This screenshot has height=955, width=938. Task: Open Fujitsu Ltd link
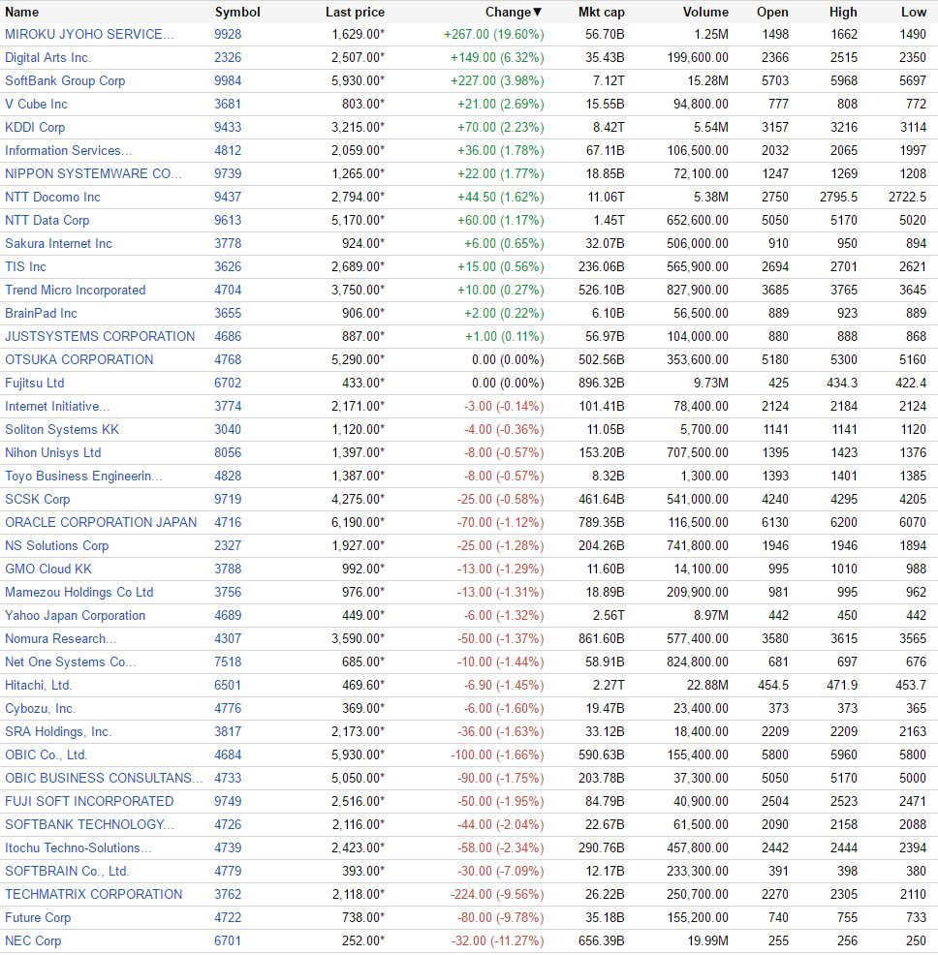(34, 384)
